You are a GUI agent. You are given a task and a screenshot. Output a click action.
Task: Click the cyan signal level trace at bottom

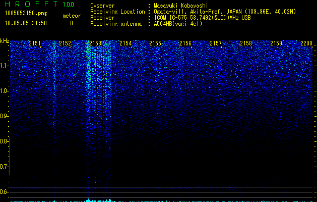point(161,201)
